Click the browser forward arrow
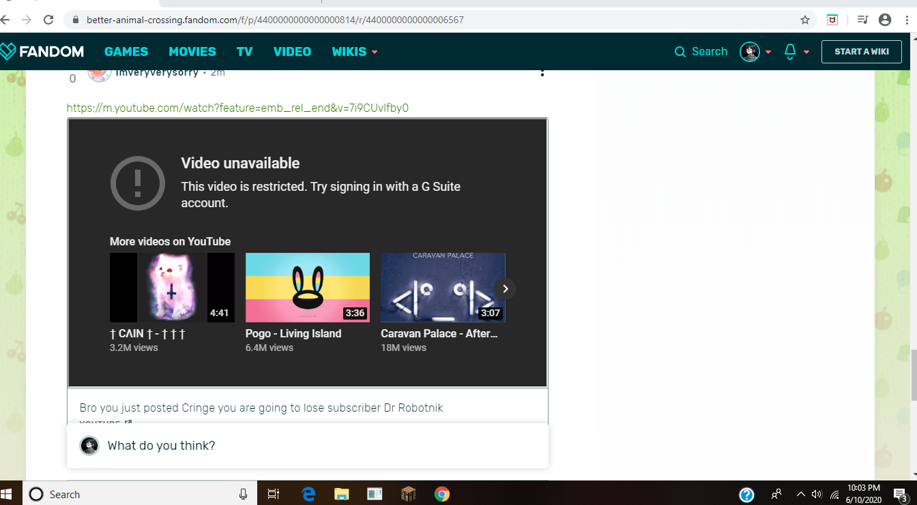The image size is (917, 505). pos(27,20)
